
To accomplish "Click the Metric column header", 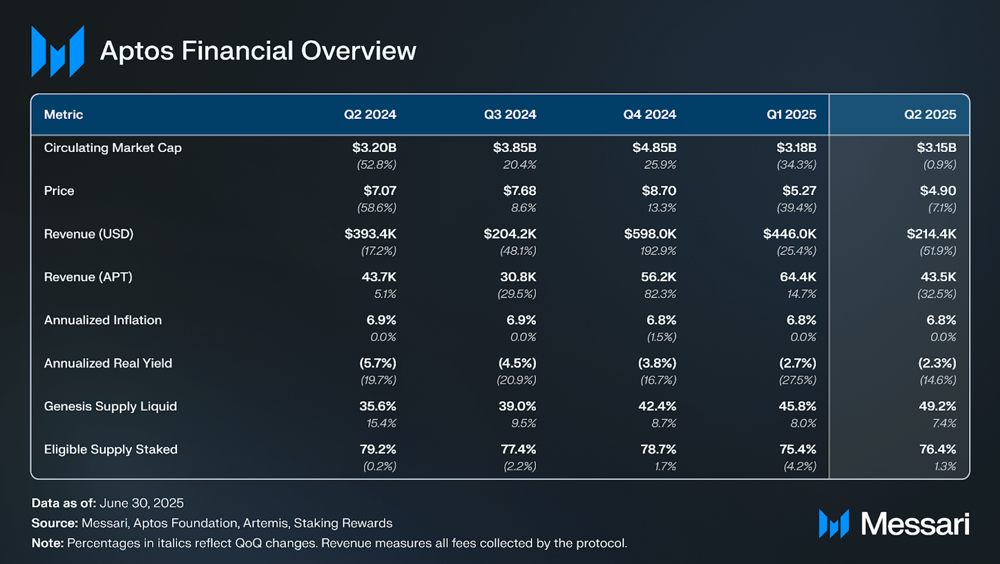I will (x=63, y=115).
